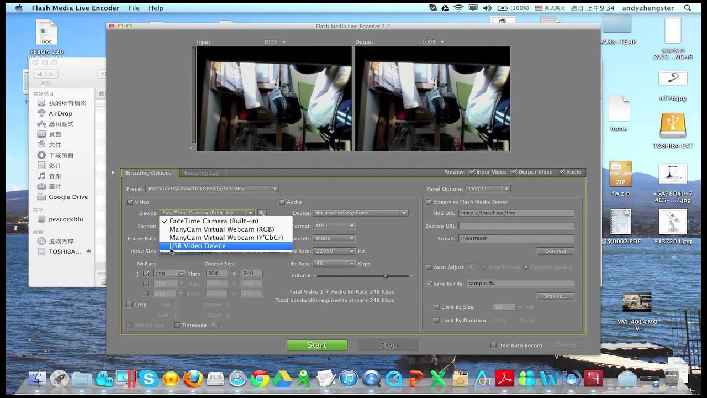Open Auto Adjust settings wrench icon

[472, 267]
